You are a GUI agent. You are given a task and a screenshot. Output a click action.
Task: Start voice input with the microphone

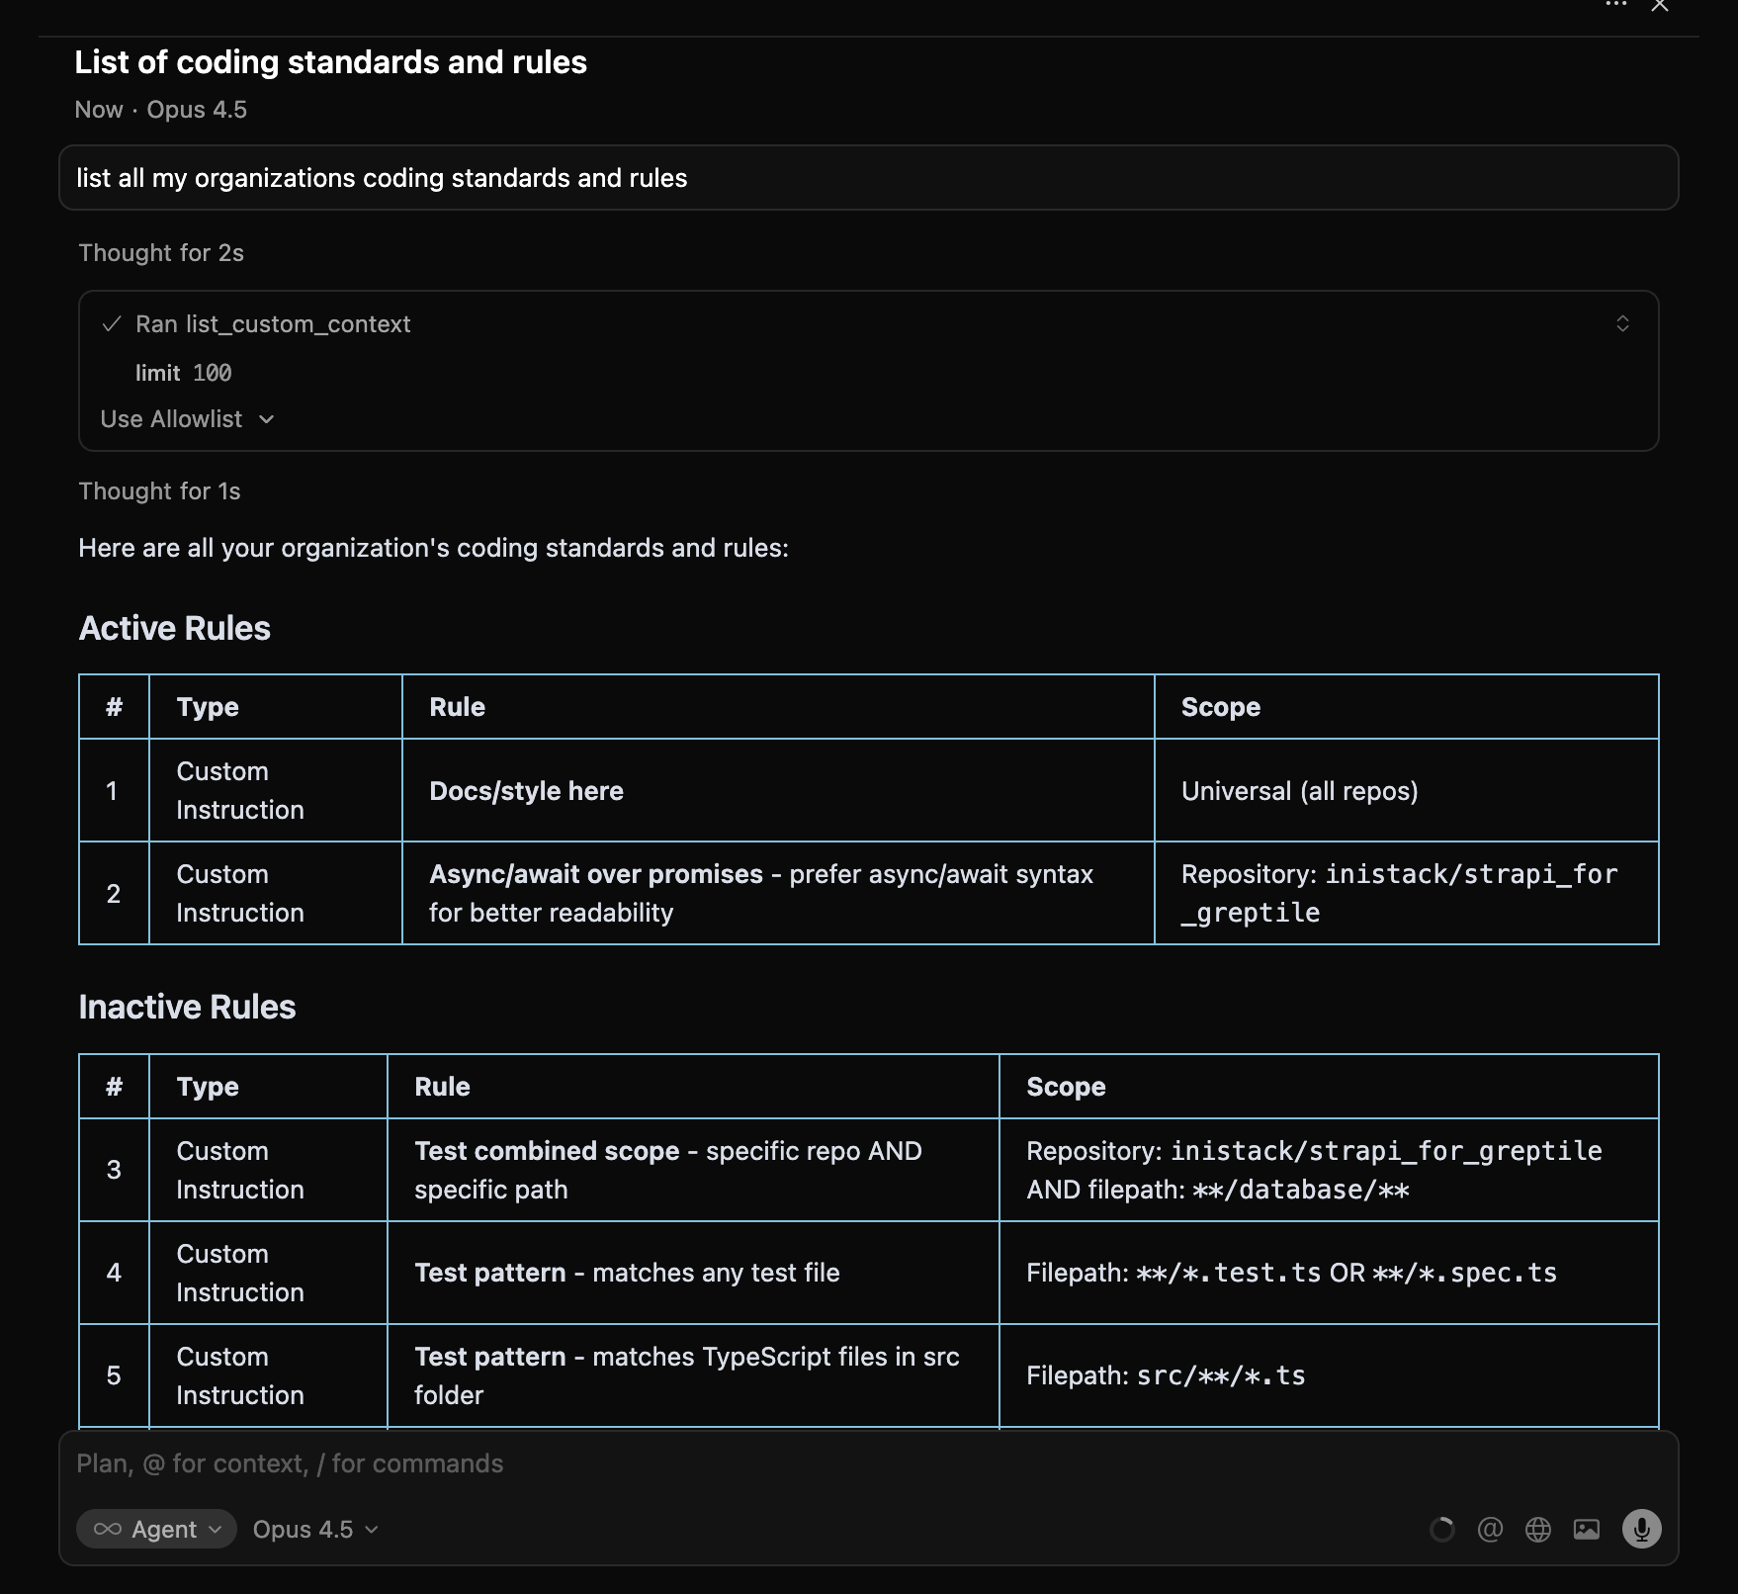pyautogui.click(x=1641, y=1529)
